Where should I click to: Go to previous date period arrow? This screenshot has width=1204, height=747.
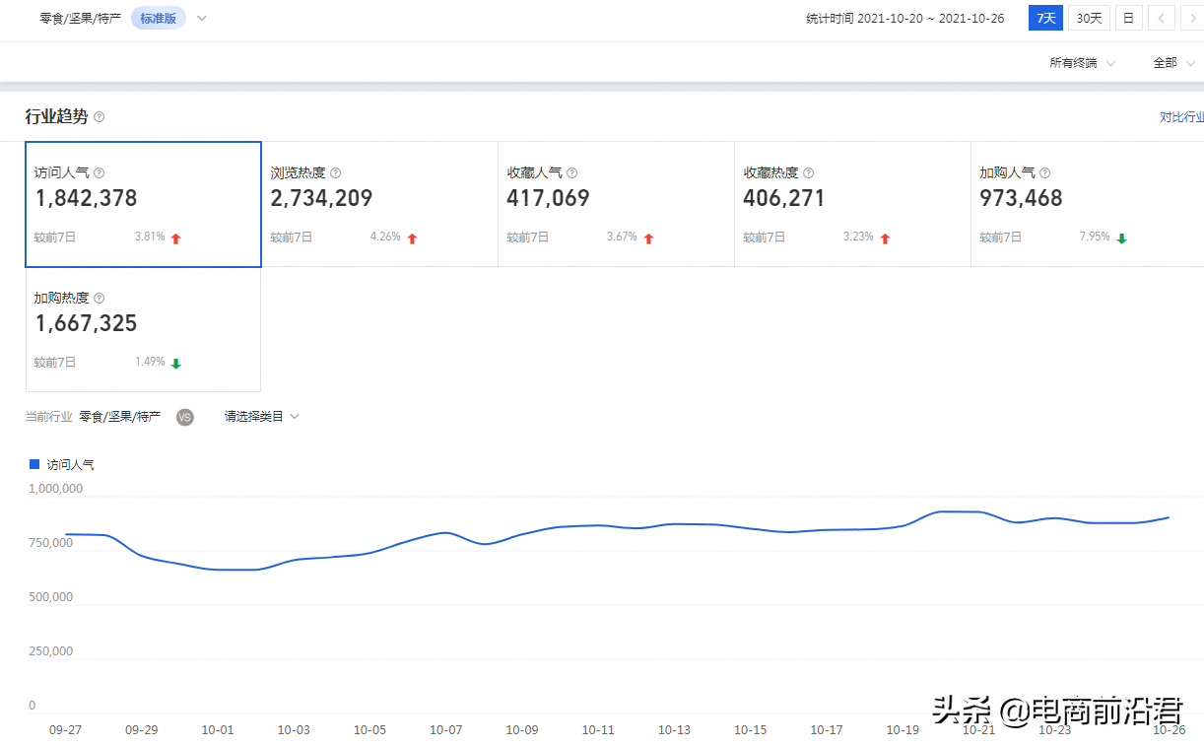click(1163, 18)
